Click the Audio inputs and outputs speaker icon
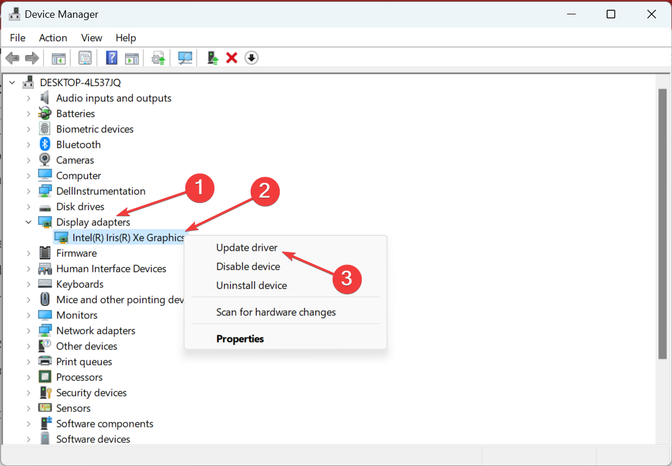The width and height of the screenshot is (672, 466). tap(45, 98)
